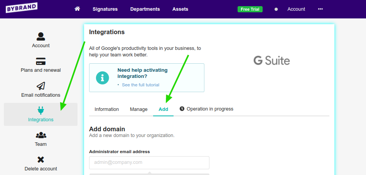This screenshot has height=175, width=366.
Task: Select the Add tab
Action: [x=164, y=109]
